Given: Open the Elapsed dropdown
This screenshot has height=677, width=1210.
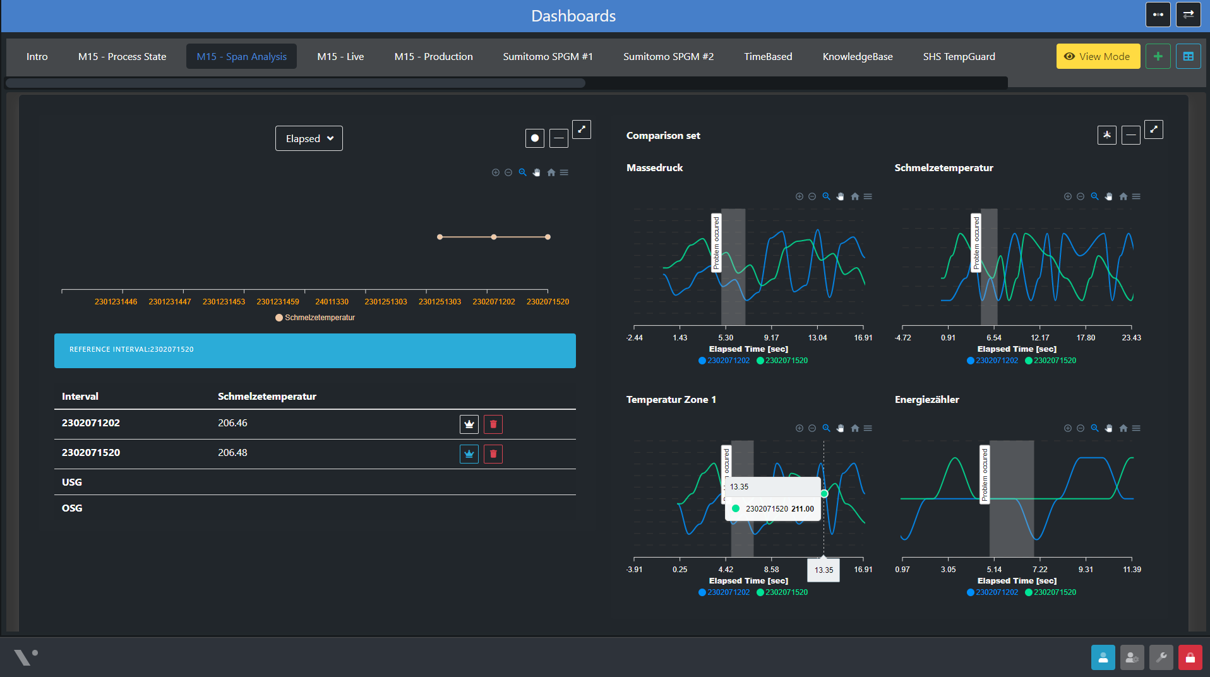Looking at the screenshot, I should pos(309,138).
